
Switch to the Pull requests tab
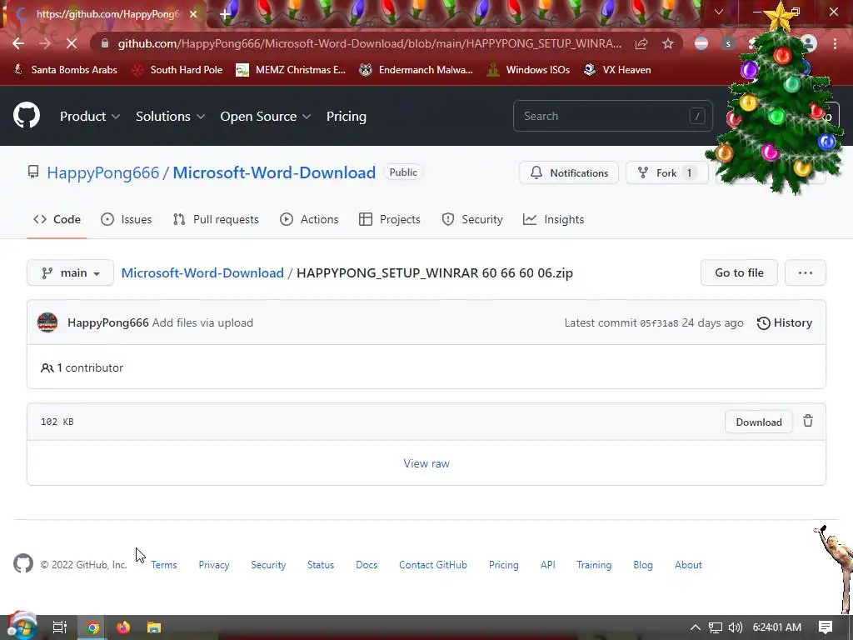(x=216, y=219)
